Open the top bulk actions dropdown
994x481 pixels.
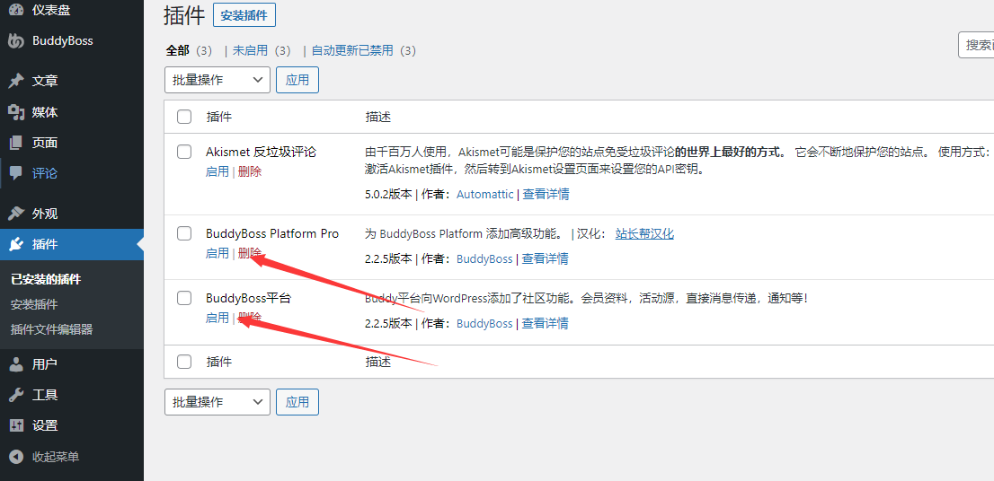tap(217, 80)
